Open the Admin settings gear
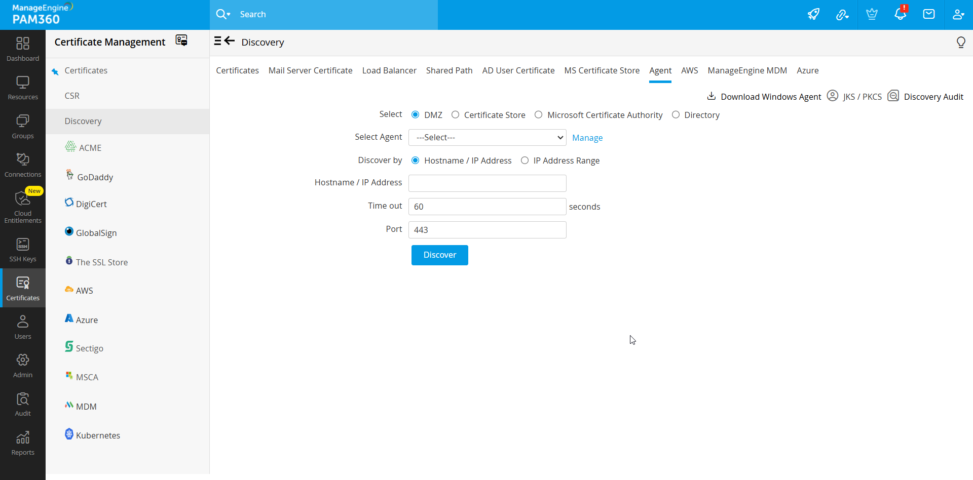973x480 pixels. pos(23,360)
